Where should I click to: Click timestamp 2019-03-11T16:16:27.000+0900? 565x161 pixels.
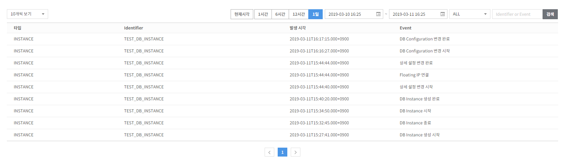[319, 51]
